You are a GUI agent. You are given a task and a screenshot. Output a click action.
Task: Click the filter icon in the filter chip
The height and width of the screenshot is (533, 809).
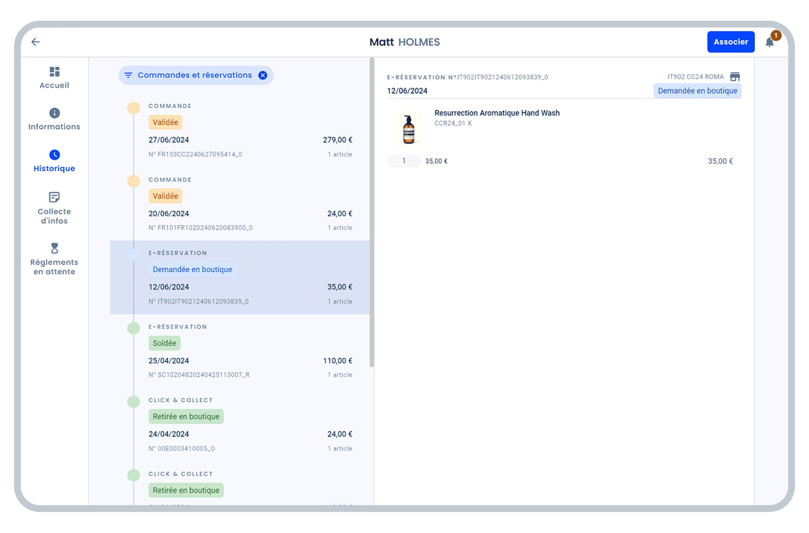click(x=128, y=75)
